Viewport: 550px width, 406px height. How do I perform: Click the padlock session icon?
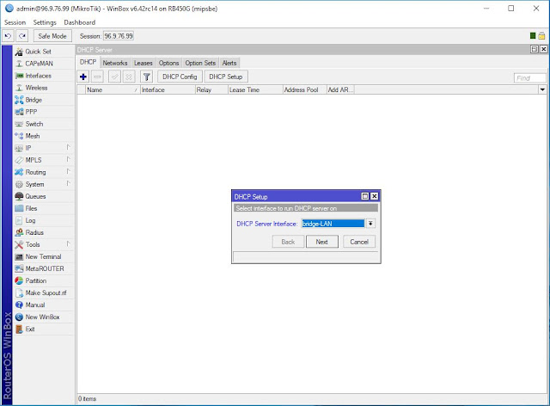pyautogui.click(x=541, y=35)
